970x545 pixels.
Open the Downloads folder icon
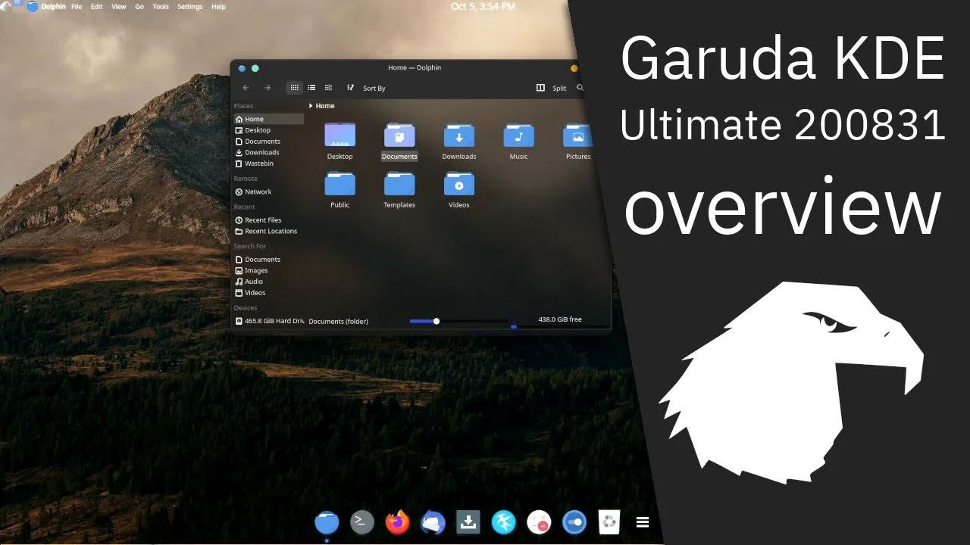[459, 141]
